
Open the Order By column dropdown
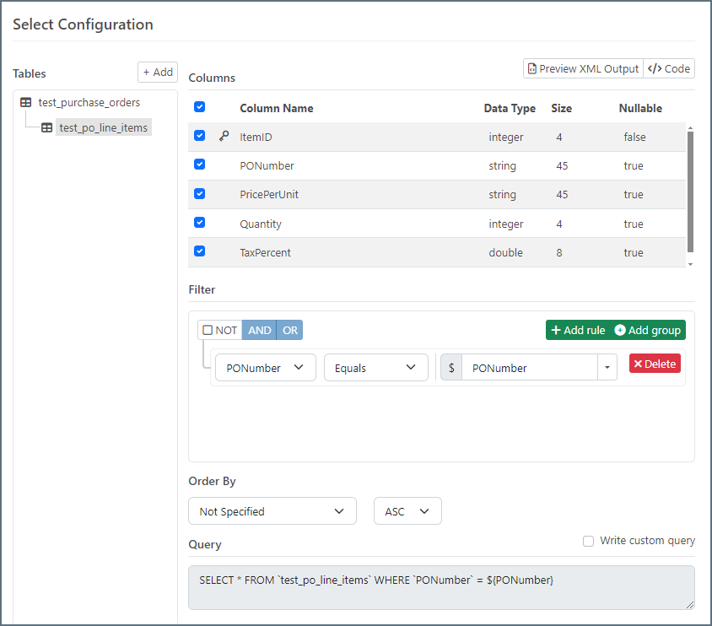pyautogui.click(x=272, y=511)
